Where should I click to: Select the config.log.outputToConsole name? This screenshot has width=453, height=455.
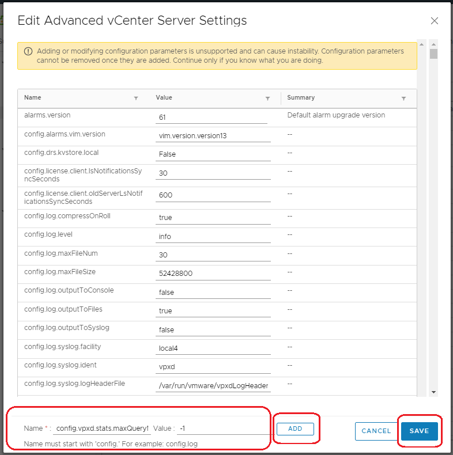[69, 290]
